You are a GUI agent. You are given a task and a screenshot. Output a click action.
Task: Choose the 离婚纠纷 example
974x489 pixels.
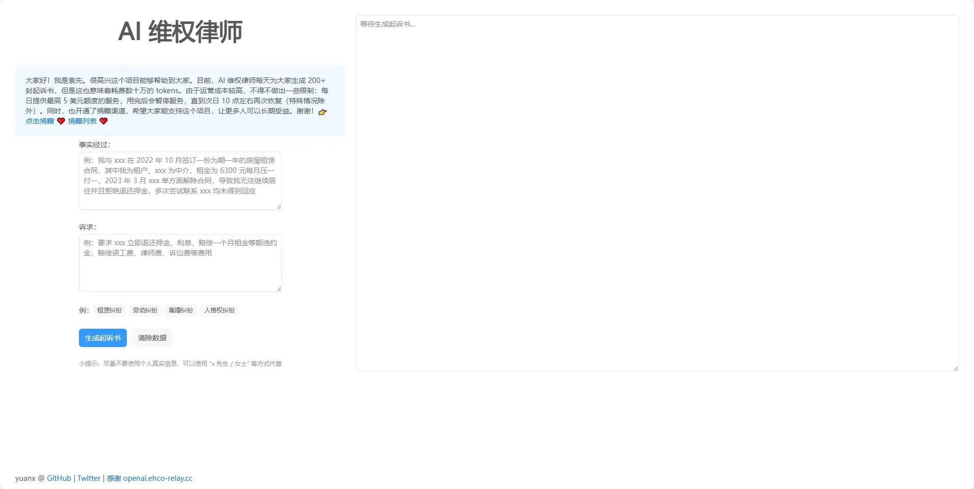[181, 310]
